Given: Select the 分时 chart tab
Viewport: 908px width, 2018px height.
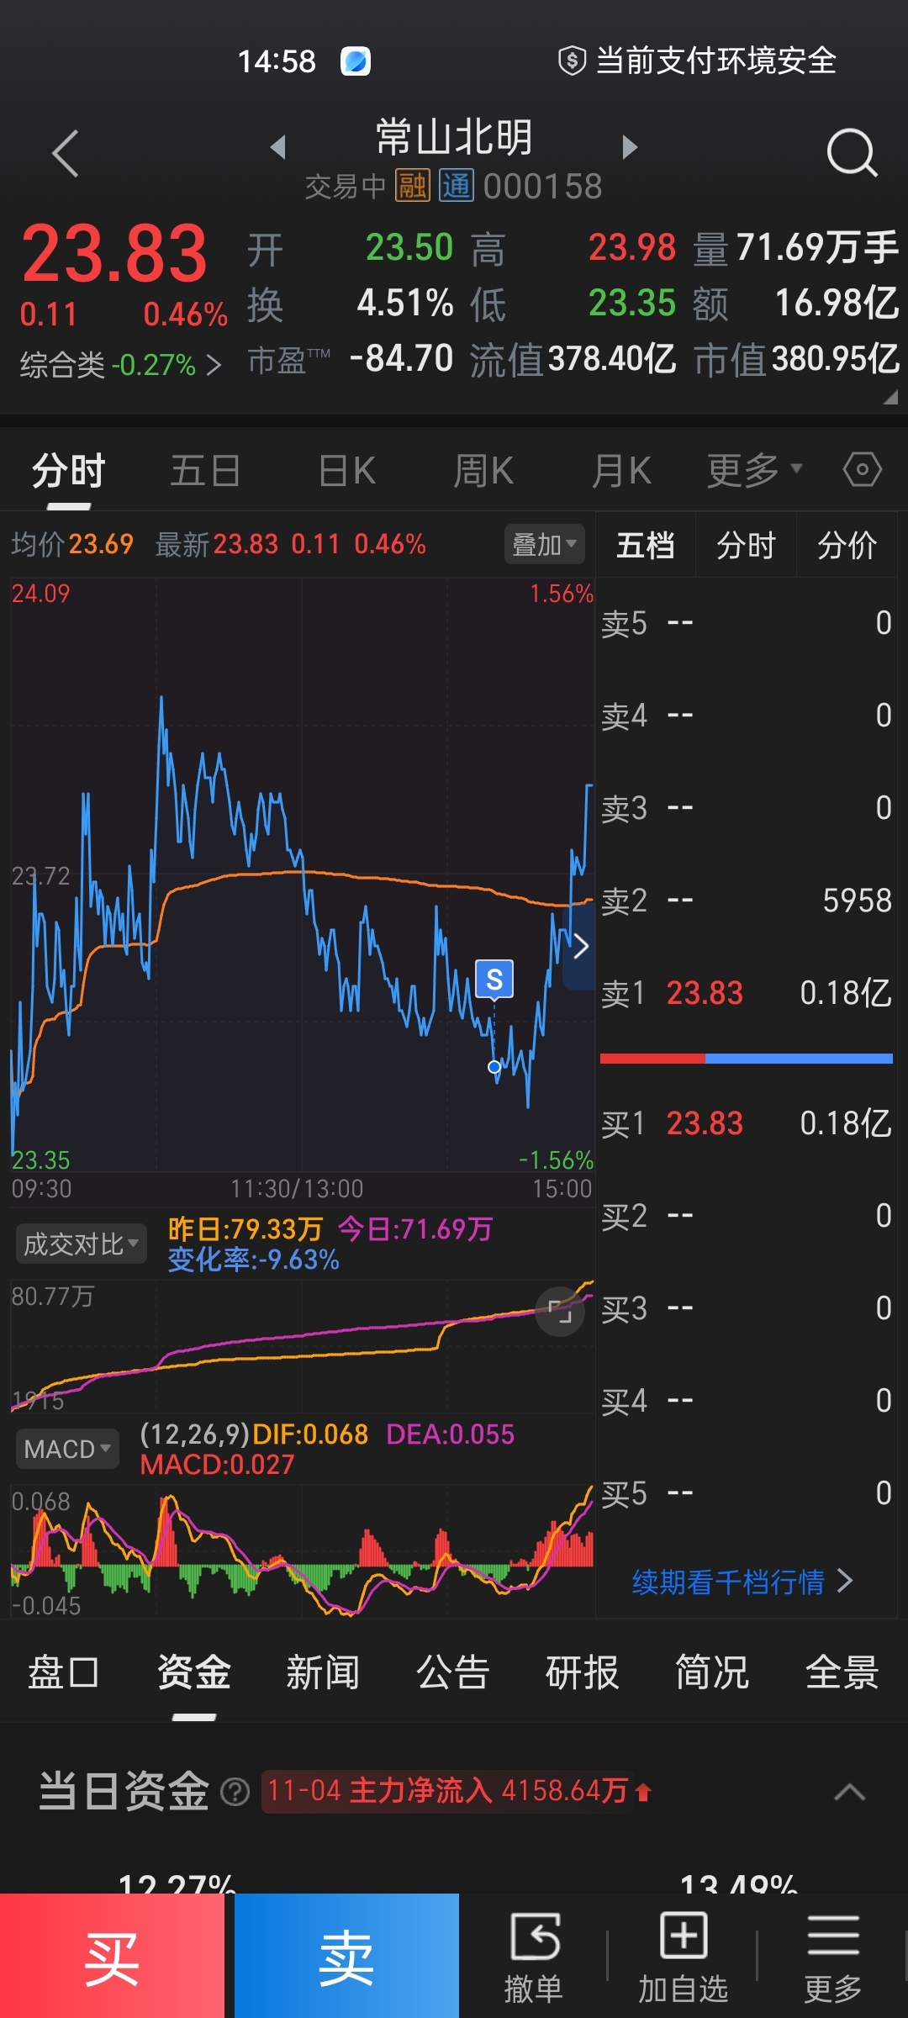Looking at the screenshot, I should coord(69,471).
